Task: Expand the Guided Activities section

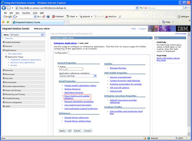Action: tap(4, 42)
